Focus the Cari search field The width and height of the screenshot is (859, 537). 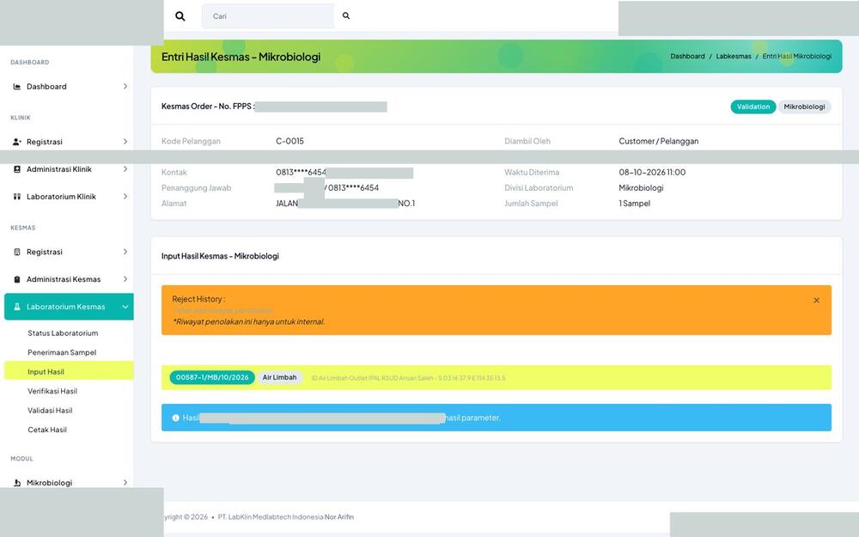click(268, 15)
